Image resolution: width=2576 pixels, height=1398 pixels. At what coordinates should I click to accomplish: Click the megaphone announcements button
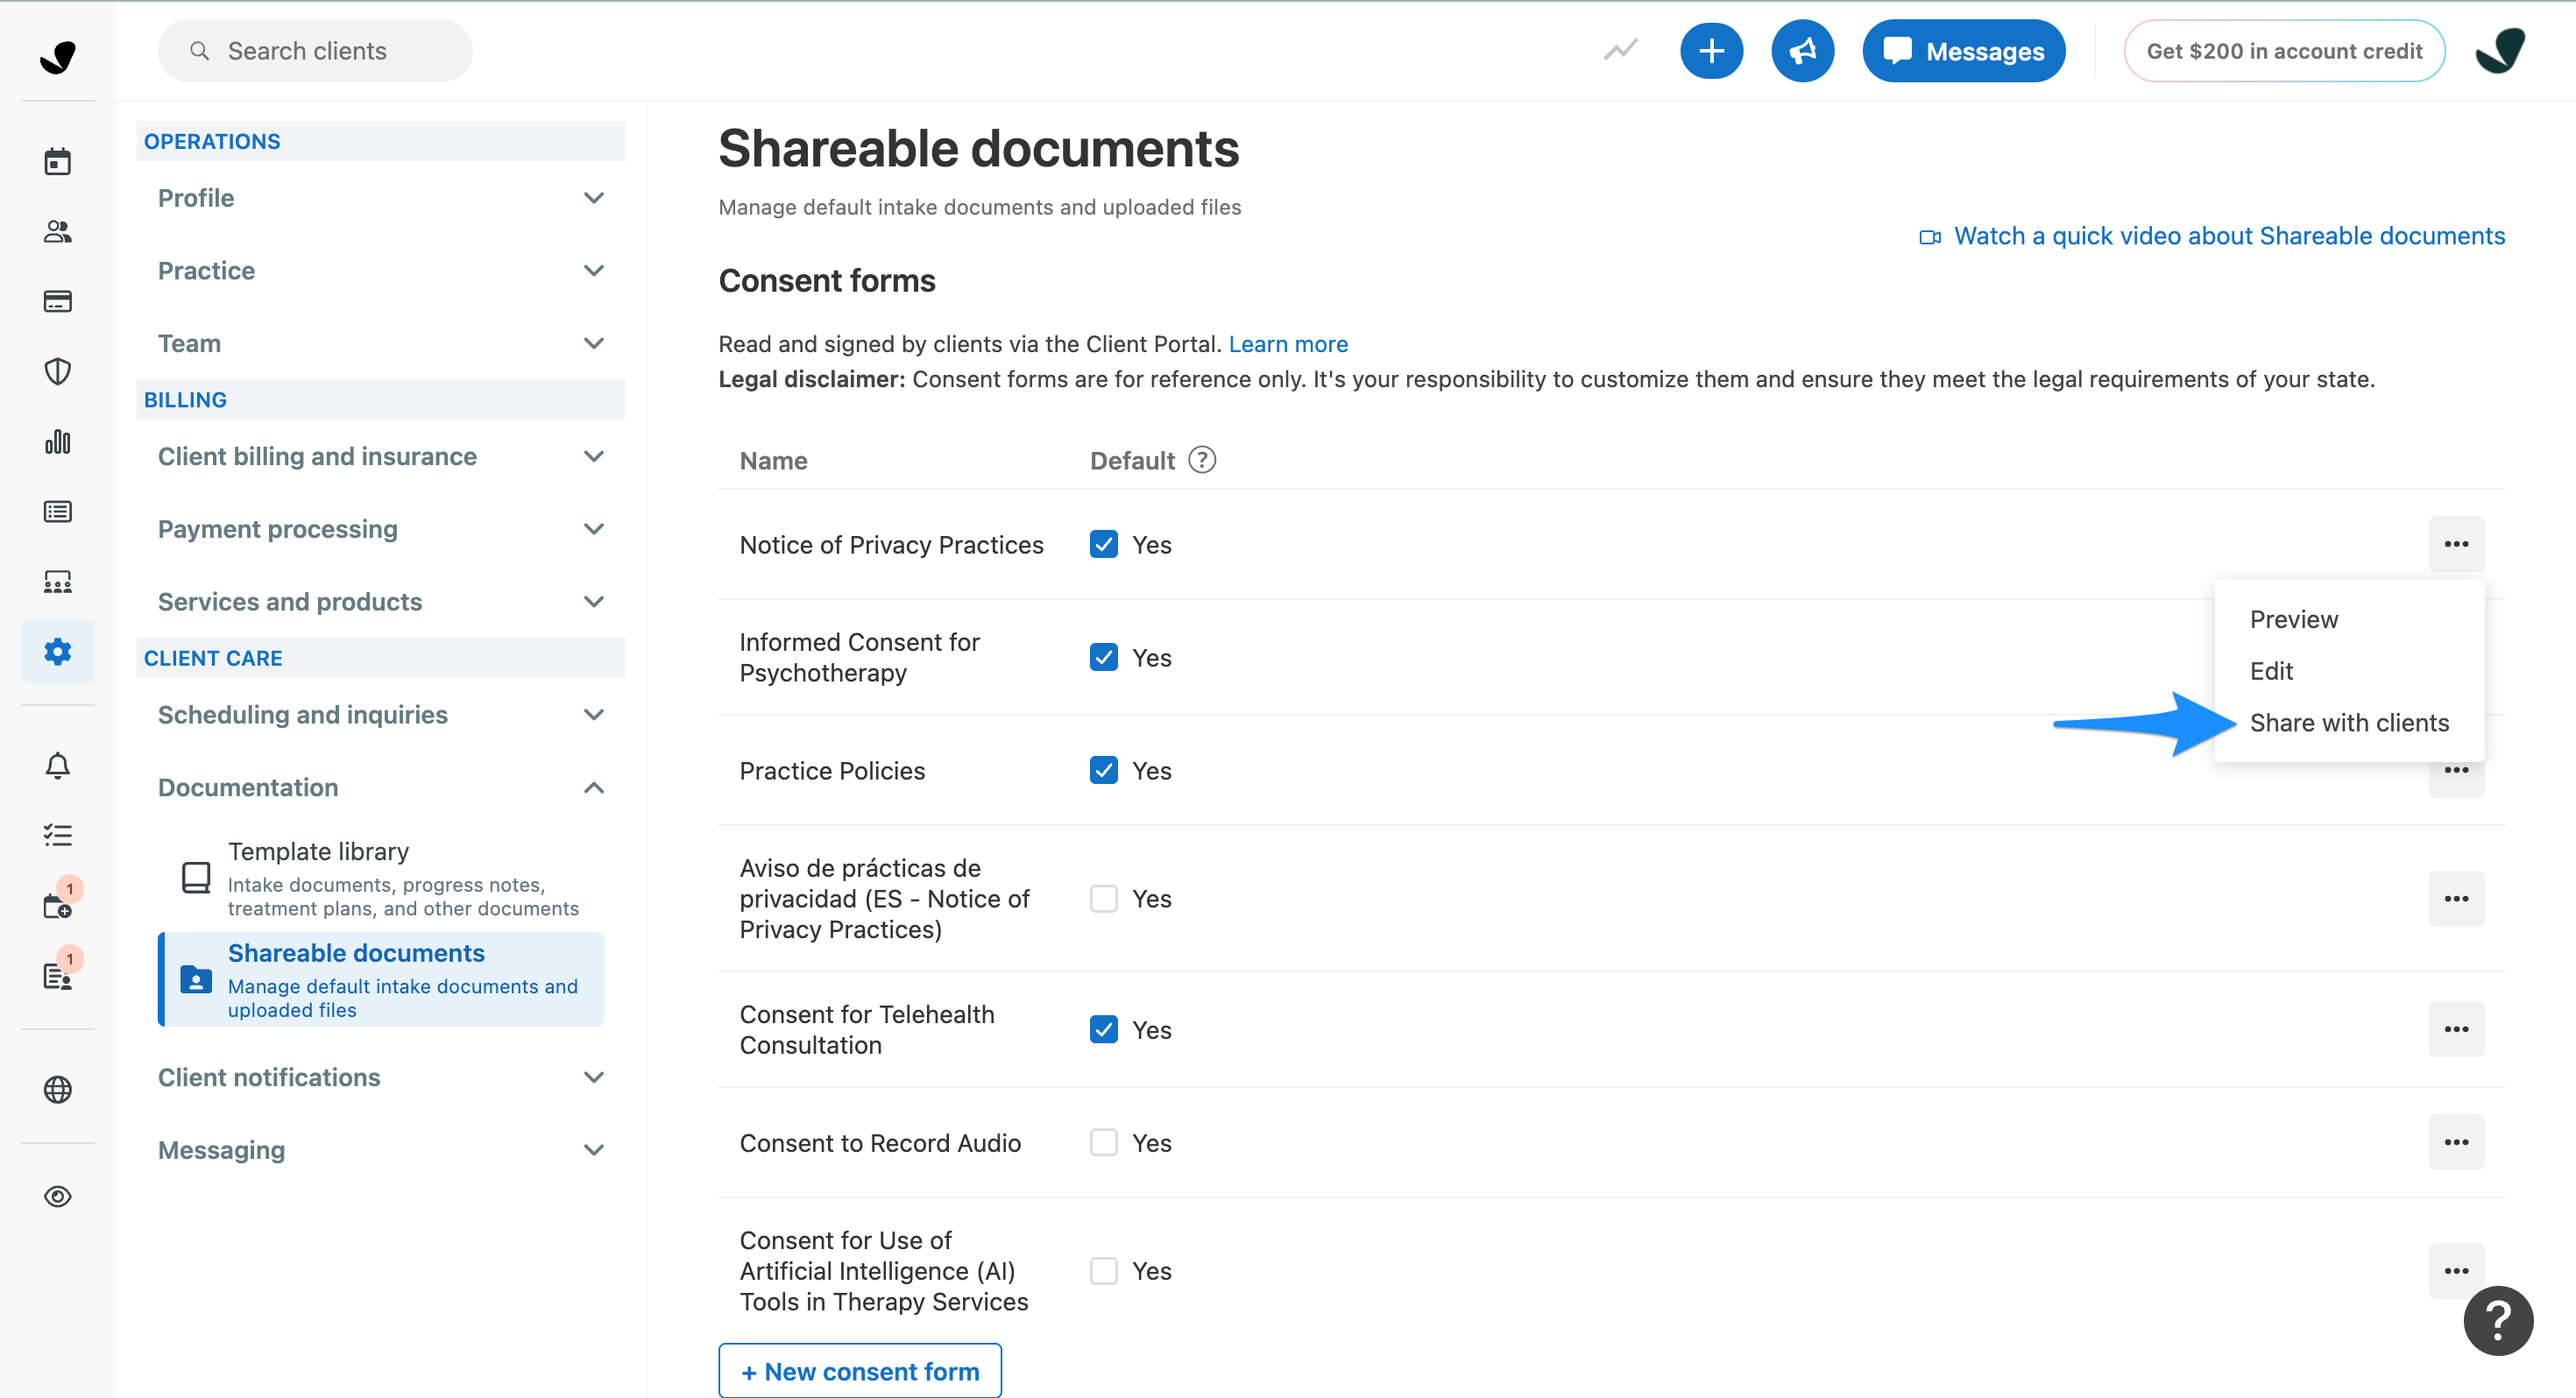pyautogui.click(x=1802, y=51)
